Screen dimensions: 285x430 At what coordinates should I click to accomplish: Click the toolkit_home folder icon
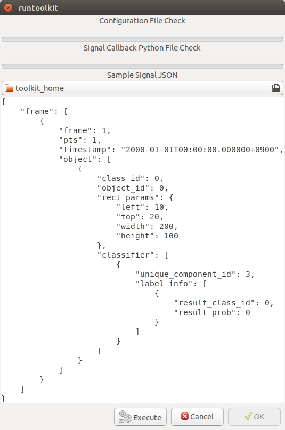[x=9, y=88]
